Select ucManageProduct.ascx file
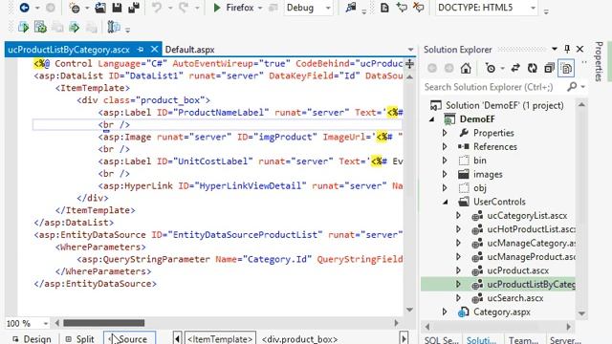The image size is (612, 344). [531, 257]
